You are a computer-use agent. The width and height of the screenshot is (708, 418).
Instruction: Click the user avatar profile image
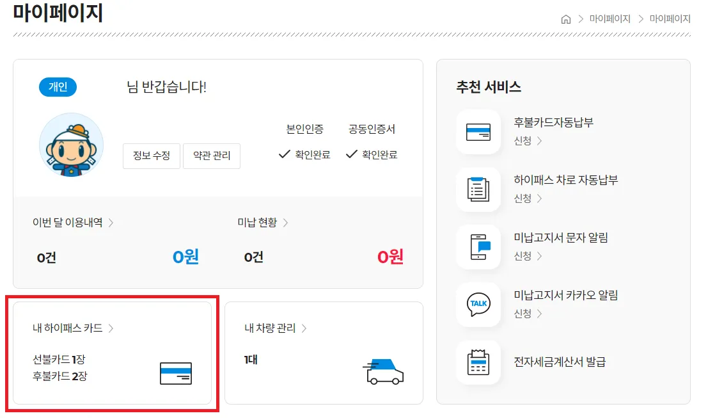[71, 145]
